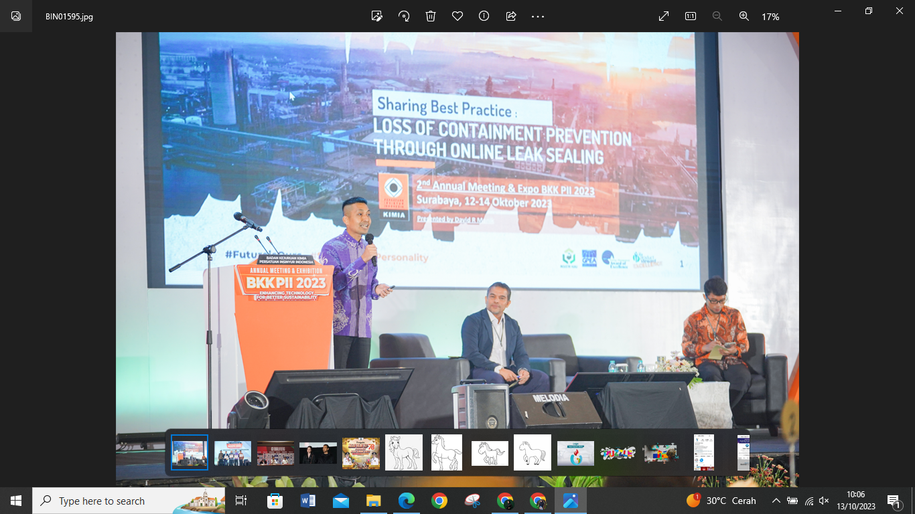Zoom out with the minus magnifier
The height and width of the screenshot is (514, 915).
[x=717, y=16]
